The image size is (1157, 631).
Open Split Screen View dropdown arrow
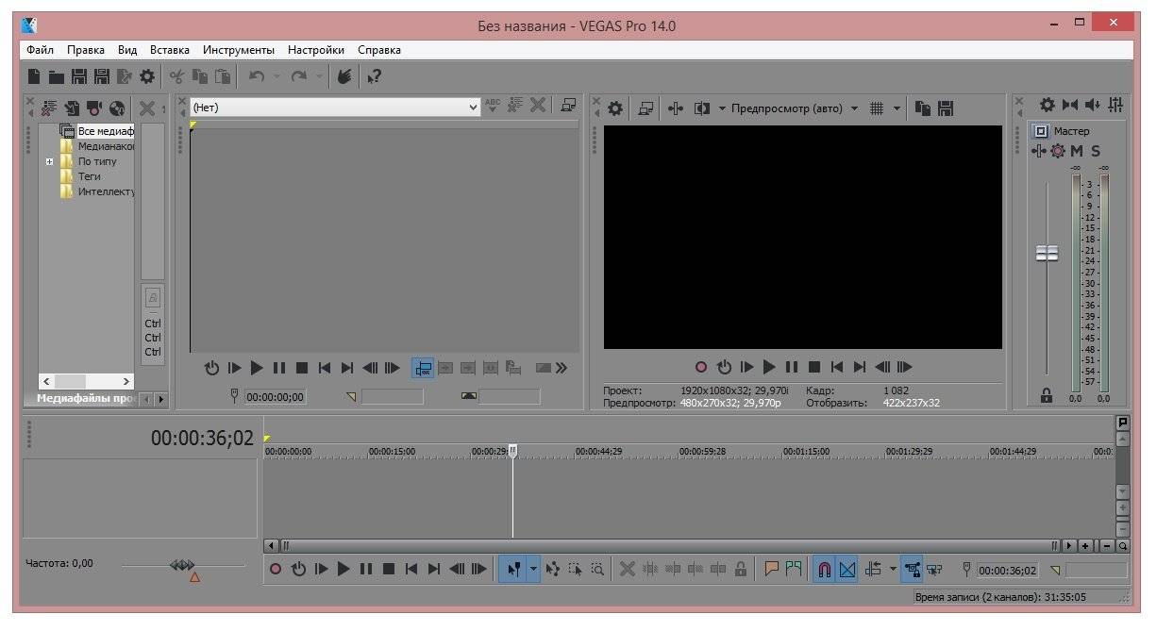[722, 108]
